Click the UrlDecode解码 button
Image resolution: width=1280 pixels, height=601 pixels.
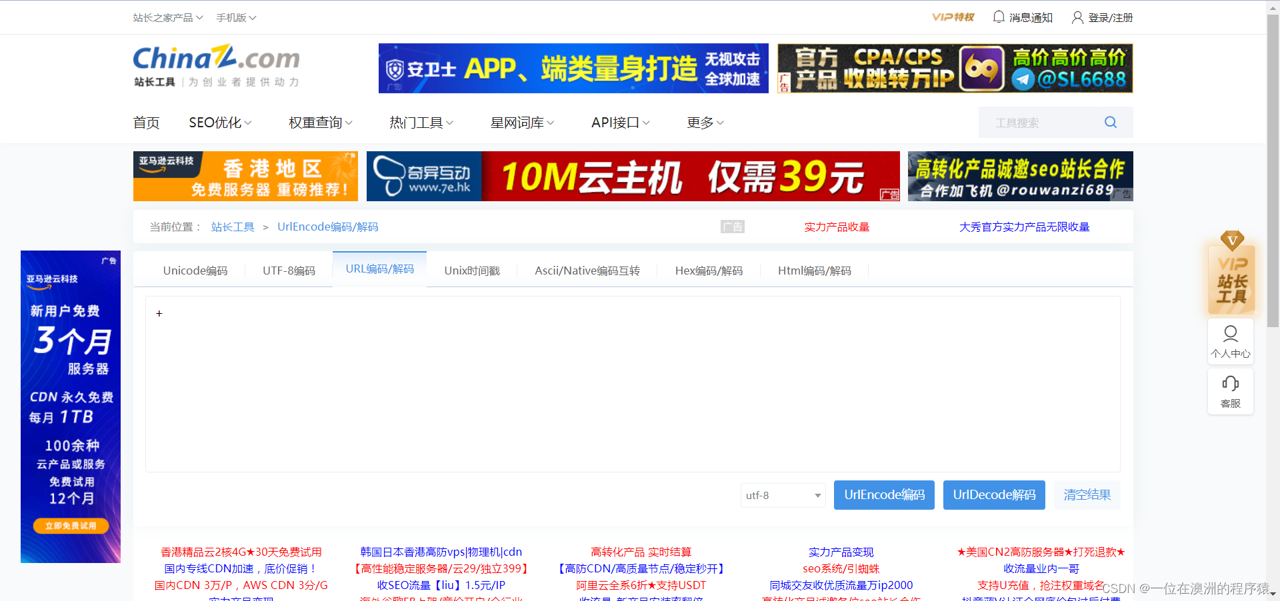pos(994,495)
